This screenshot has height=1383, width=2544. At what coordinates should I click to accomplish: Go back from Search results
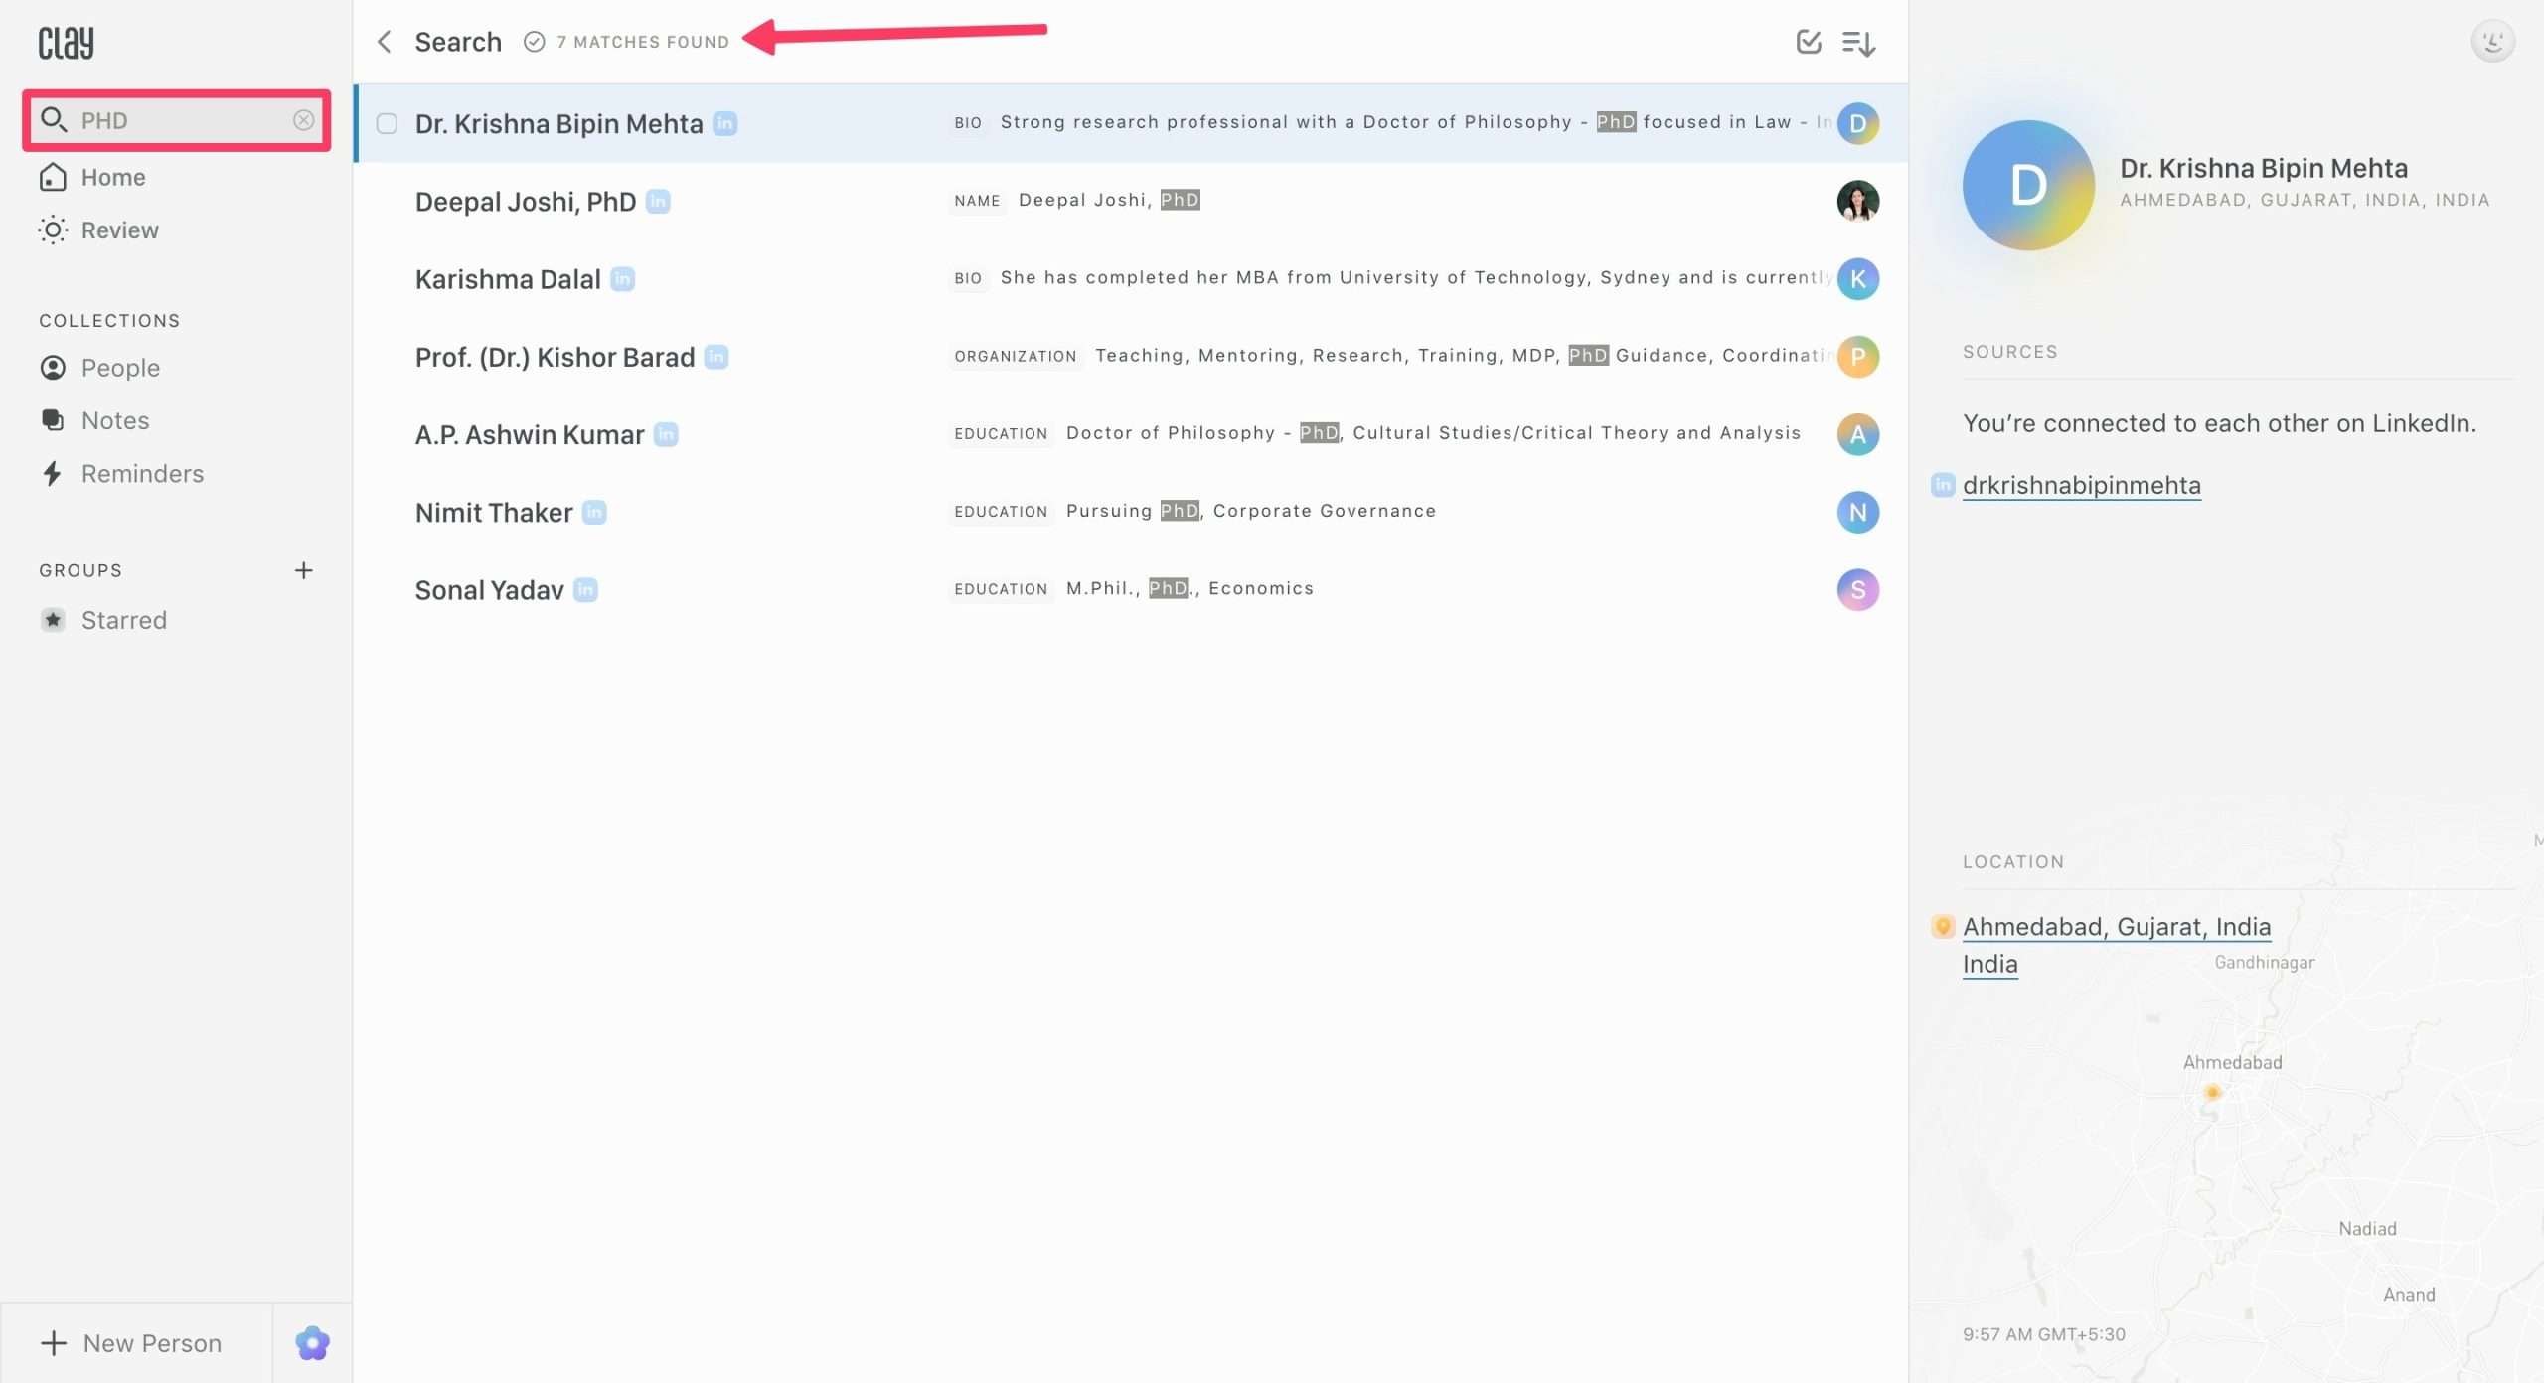pyautogui.click(x=385, y=42)
